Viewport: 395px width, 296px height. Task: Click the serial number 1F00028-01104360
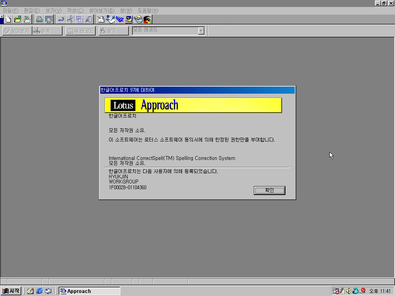[127, 188]
